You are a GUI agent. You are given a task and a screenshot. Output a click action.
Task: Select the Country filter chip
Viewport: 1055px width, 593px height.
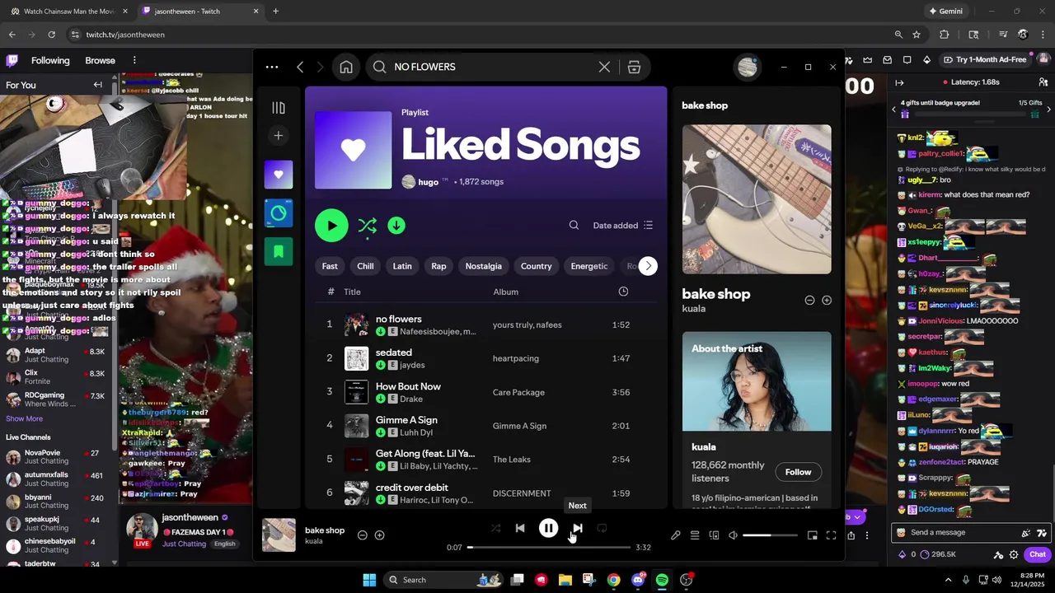[x=536, y=266]
